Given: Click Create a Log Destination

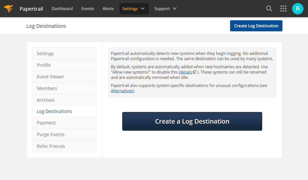Looking at the screenshot, I should 192,121.
